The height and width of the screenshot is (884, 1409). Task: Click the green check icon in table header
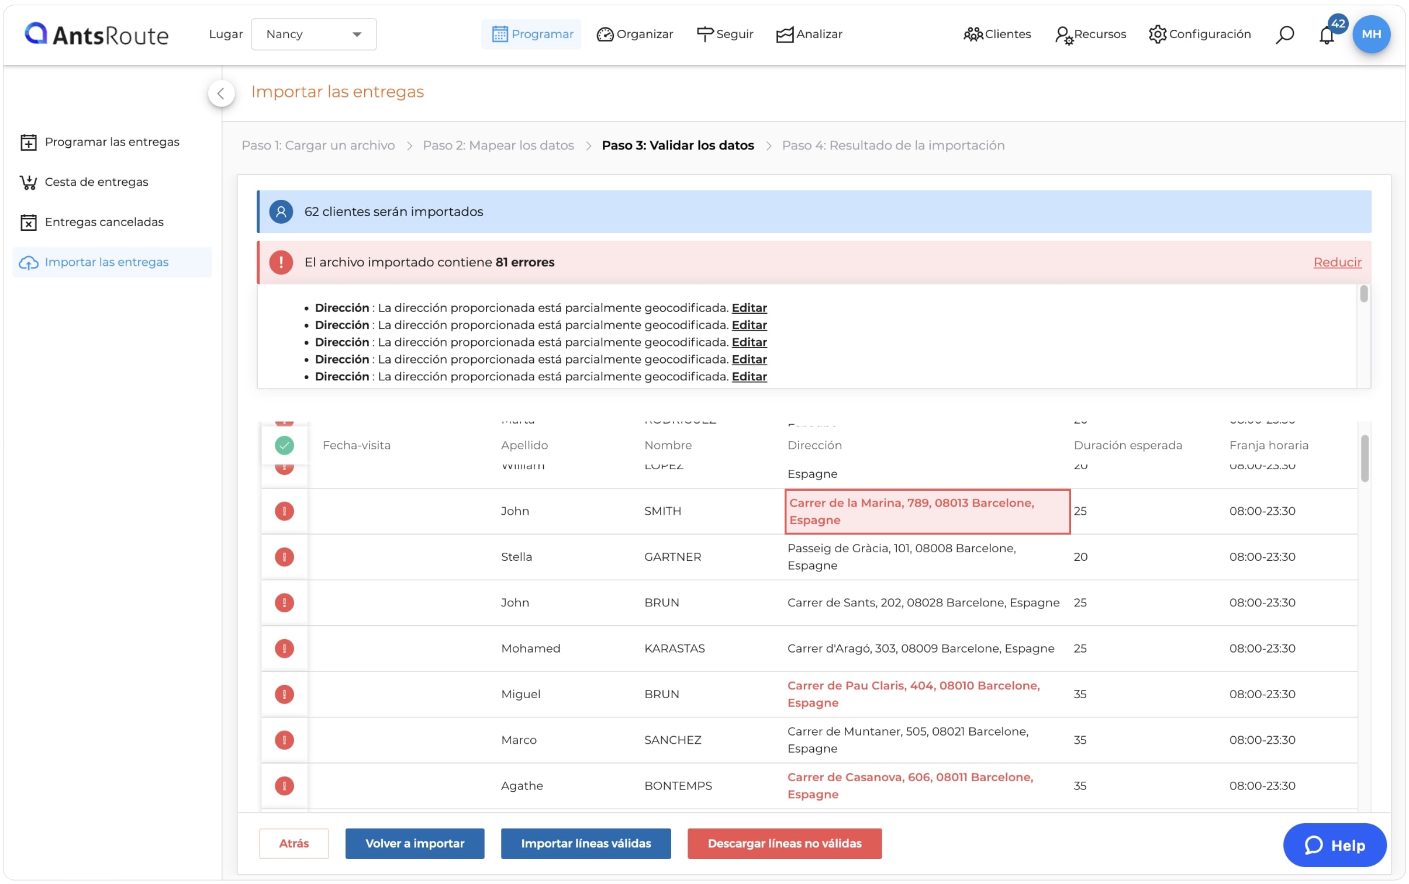click(284, 446)
